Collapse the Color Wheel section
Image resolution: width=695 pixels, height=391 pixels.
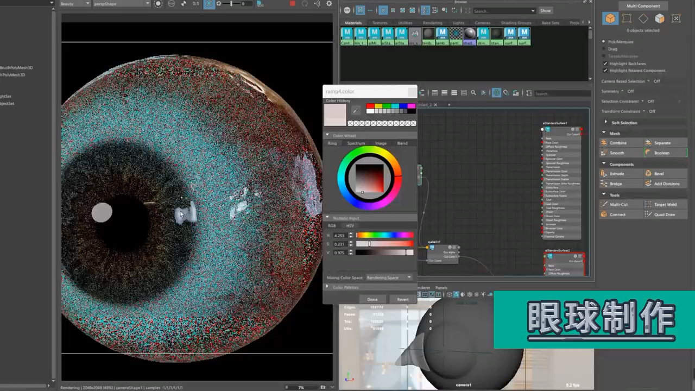point(327,135)
